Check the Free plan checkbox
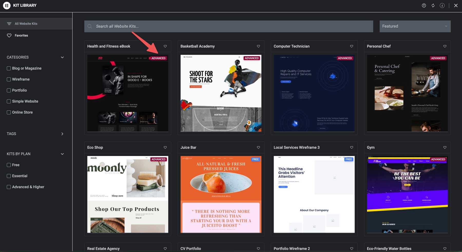 pos(9,165)
